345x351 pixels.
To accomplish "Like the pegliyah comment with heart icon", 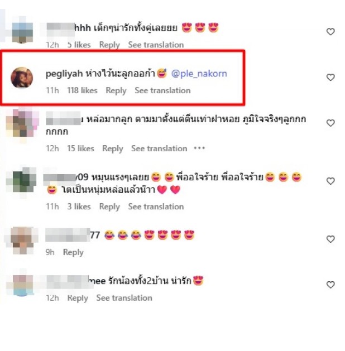I will [330, 78].
